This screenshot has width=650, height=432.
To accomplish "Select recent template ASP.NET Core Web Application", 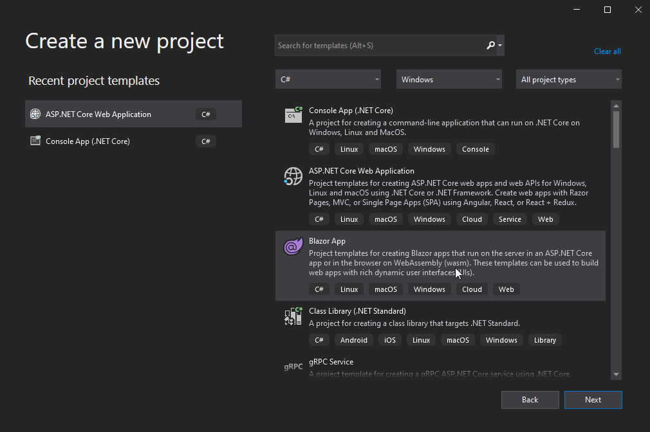I will pos(133,114).
